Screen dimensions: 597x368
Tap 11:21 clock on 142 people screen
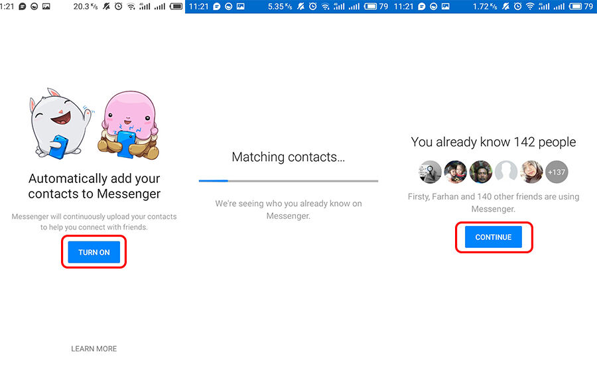click(403, 7)
